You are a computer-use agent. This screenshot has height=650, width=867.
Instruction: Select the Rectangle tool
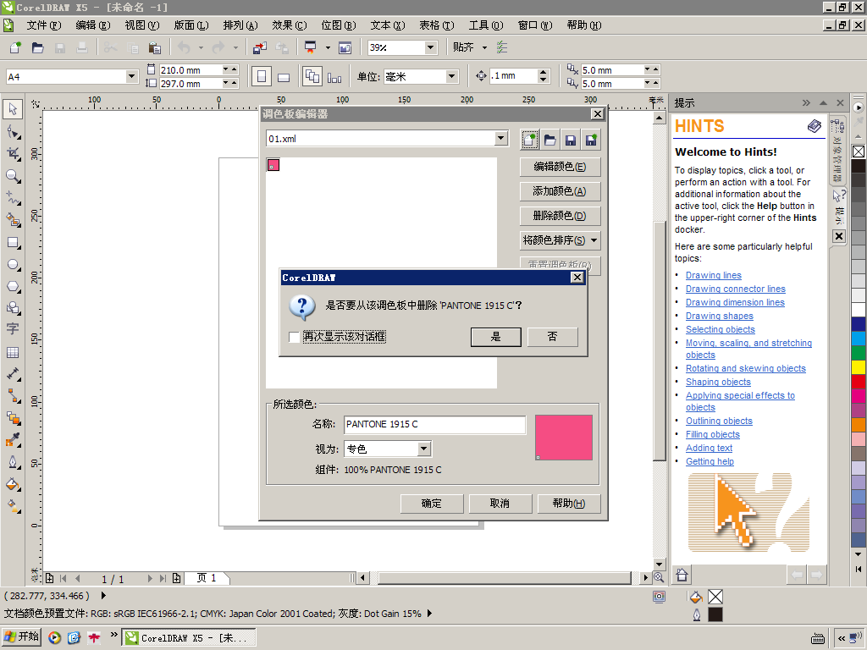(13, 243)
